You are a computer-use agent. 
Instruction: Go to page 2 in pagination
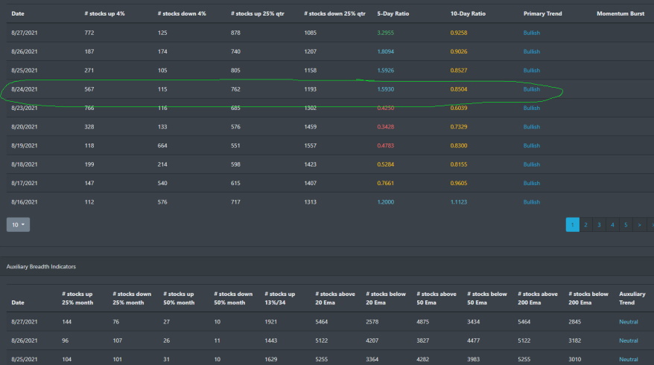coord(585,224)
